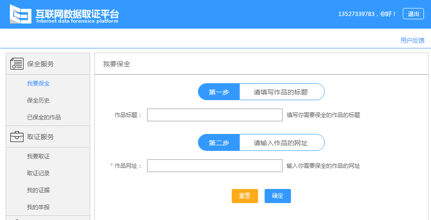Open 我的举报 sidebar item
The width and height of the screenshot is (431, 220).
(x=38, y=207)
